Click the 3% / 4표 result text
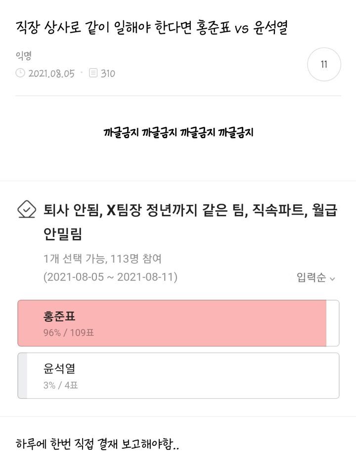Viewport: 356px width, 467px height. (60, 385)
